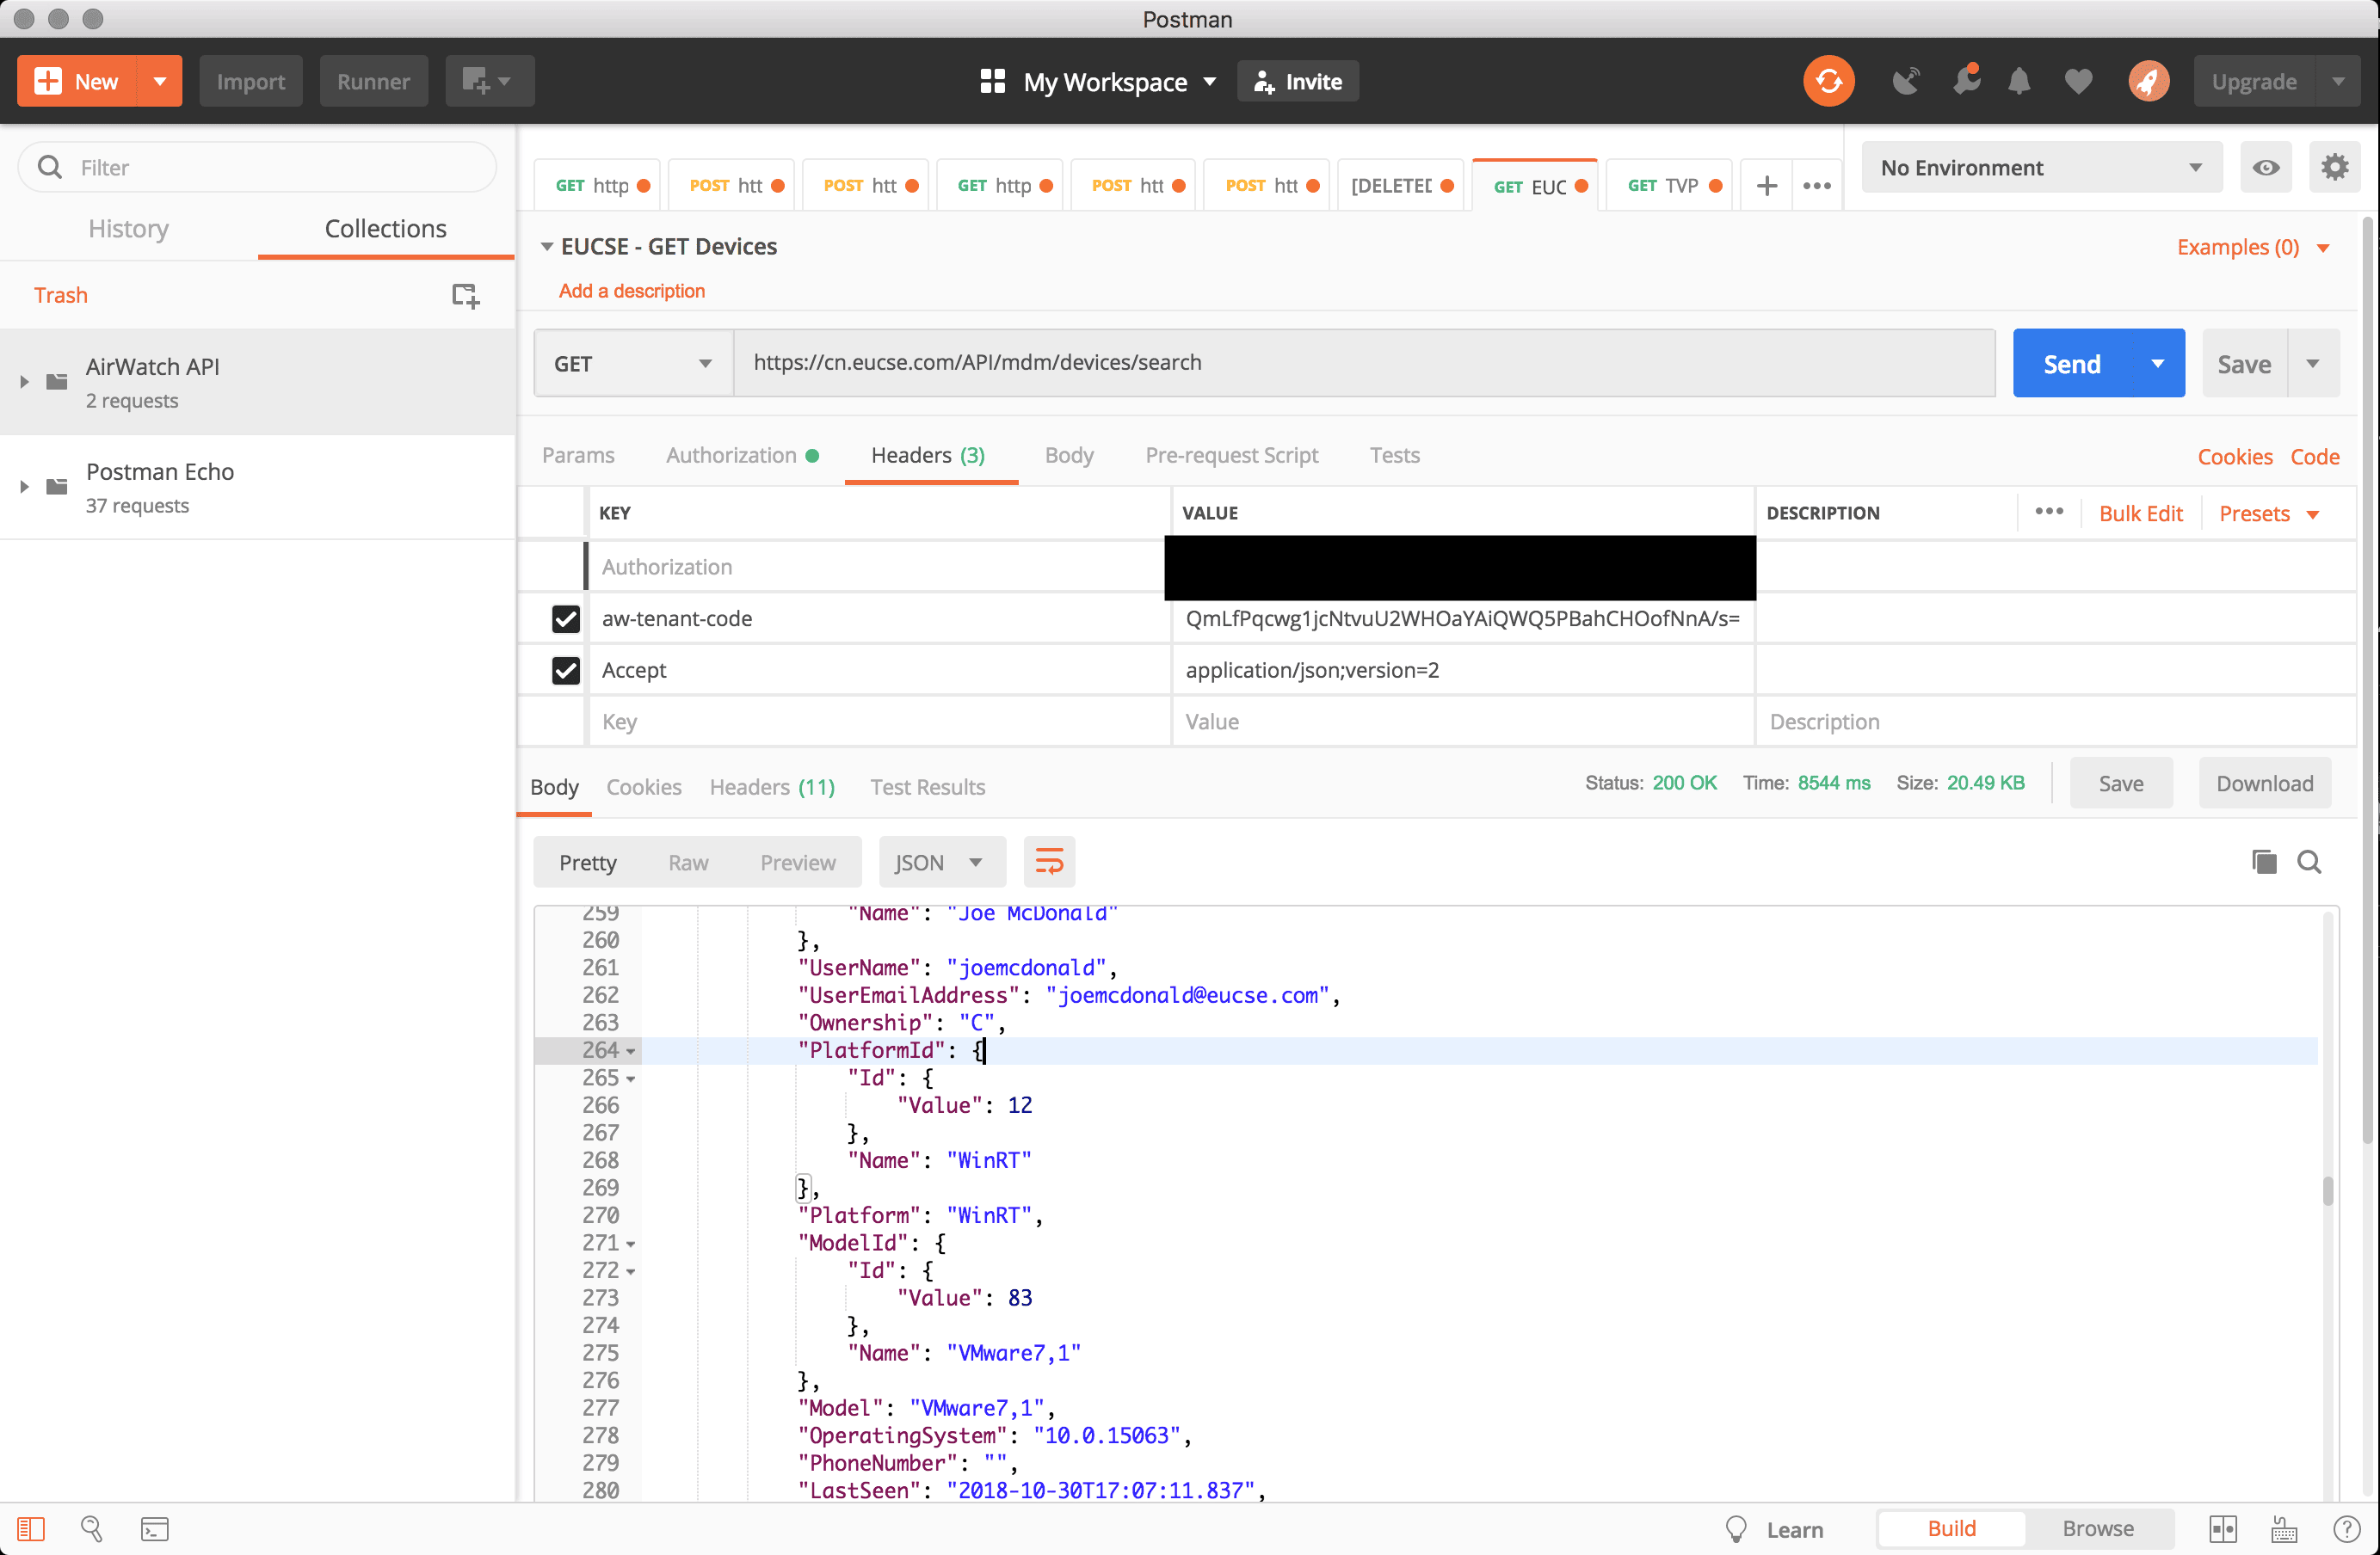Open the rocket user avatar
This screenshot has width=2380, height=1555.
(x=2149, y=81)
